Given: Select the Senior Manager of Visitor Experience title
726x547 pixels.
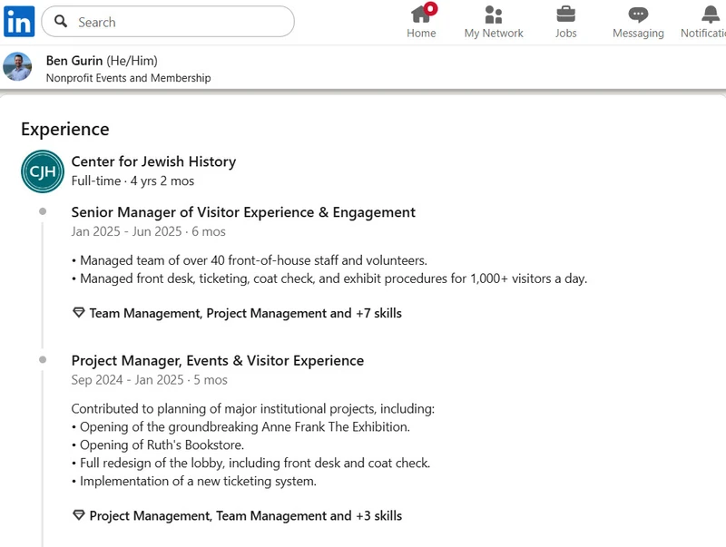Looking at the screenshot, I should 243,212.
